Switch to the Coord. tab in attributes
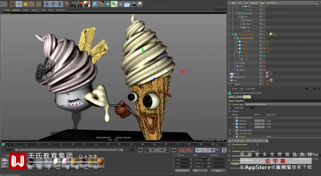321x176 pixels. tap(239, 97)
